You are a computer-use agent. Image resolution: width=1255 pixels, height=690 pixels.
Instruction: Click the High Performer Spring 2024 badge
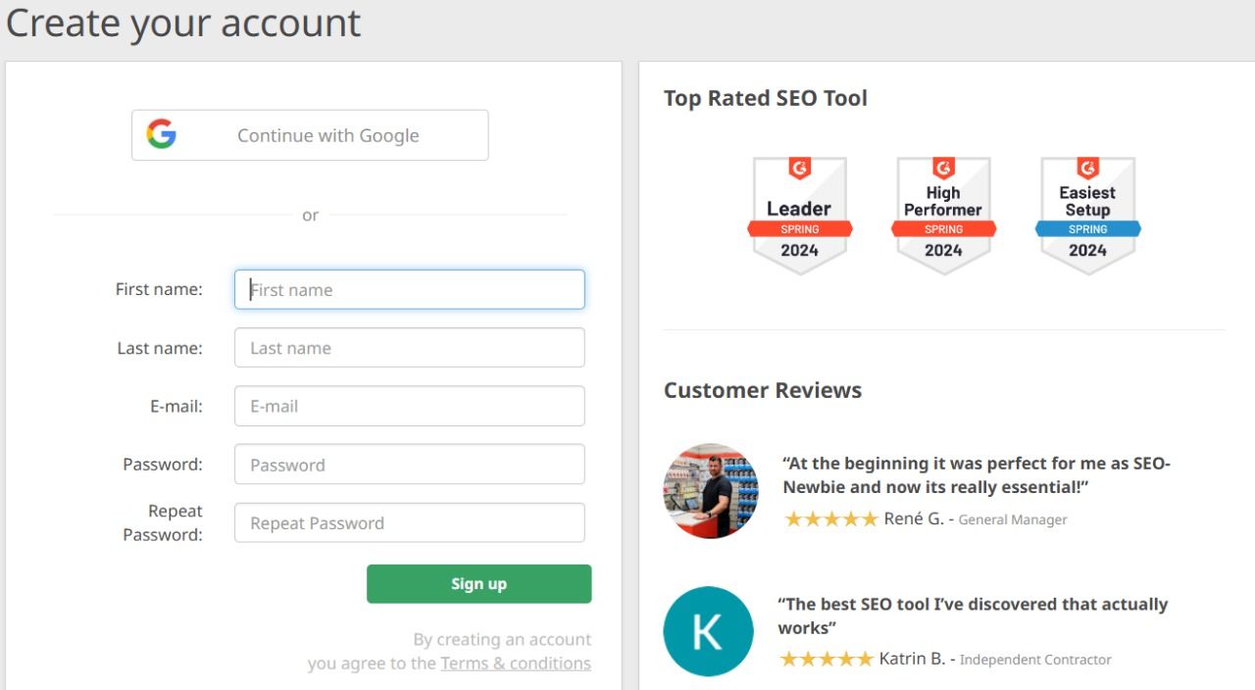[x=943, y=216]
